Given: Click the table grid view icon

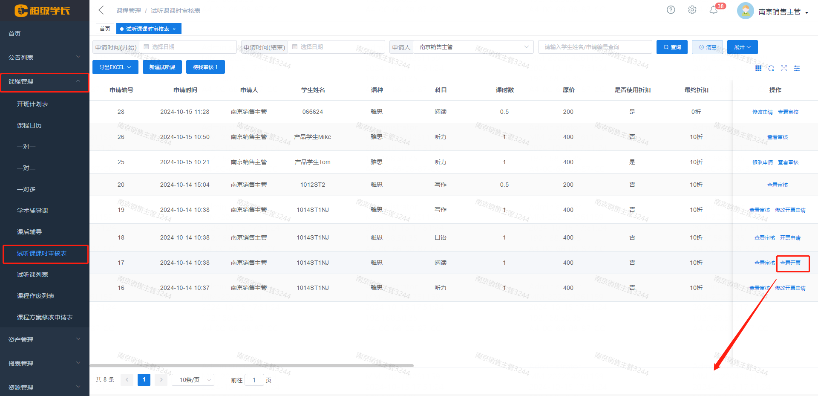Looking at the screenshot, I should point(758,68).
